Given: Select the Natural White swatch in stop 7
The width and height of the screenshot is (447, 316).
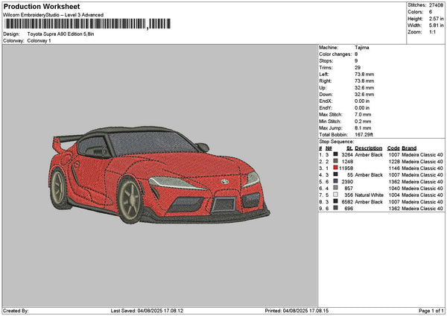Looking at the screenshot, I should pyautogui.click(x=335, y=195).
